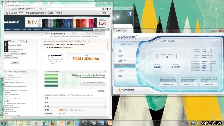Screen dimensions: 224x126
Task: Open My Results in the site navigation
Action: 87,29
